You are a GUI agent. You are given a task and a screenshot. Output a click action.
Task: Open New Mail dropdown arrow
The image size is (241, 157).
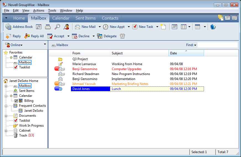click(x=100, y=27)
